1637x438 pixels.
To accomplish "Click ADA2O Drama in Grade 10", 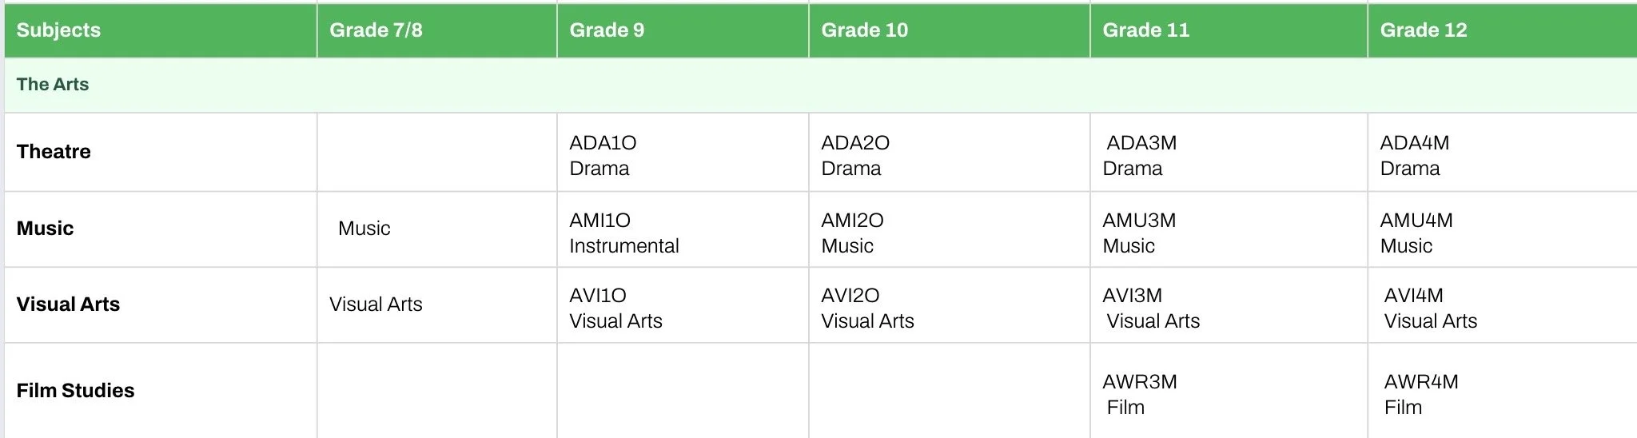I will [x=855, y=156].
